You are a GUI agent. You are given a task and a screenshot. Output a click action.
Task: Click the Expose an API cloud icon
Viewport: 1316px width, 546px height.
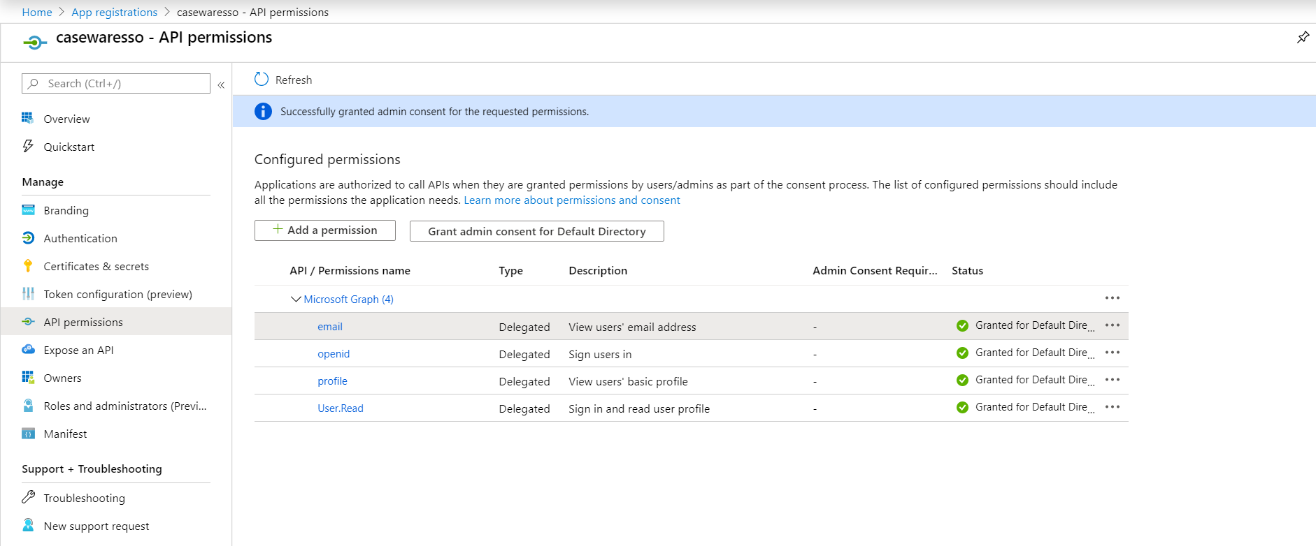click(x=28, y=350)
